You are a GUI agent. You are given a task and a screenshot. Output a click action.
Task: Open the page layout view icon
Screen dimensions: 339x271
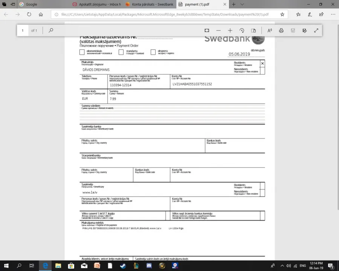point(253,30)
